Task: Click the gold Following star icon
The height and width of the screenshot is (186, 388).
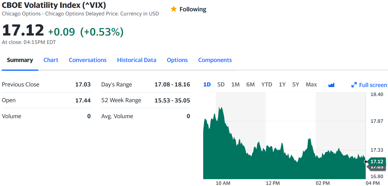Action: [x=174, y=9]
